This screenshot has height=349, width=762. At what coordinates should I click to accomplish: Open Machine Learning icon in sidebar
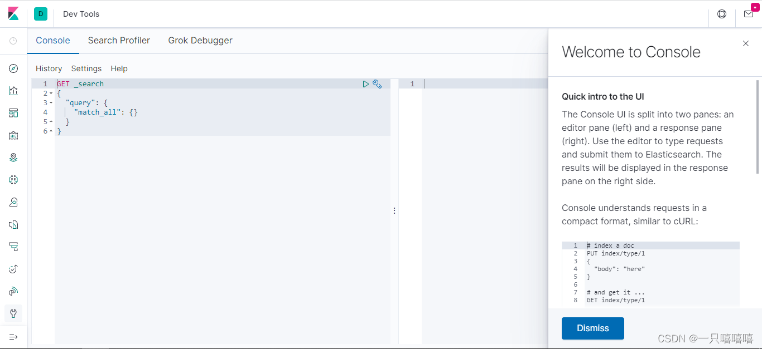click(x=13, y=180)
